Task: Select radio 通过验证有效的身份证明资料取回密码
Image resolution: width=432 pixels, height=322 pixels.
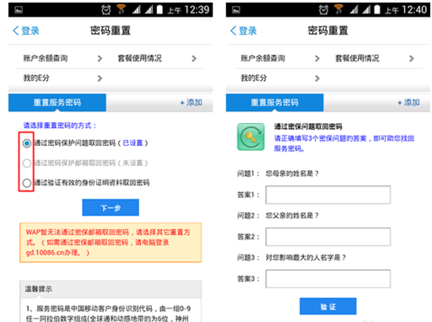Action: tap(27, 183)
